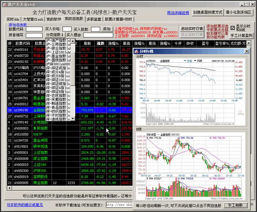The height and width of the screenshot is (212, 257).
Task: Click the 分时 intraday chart image
Action: (x=190, y=92)
